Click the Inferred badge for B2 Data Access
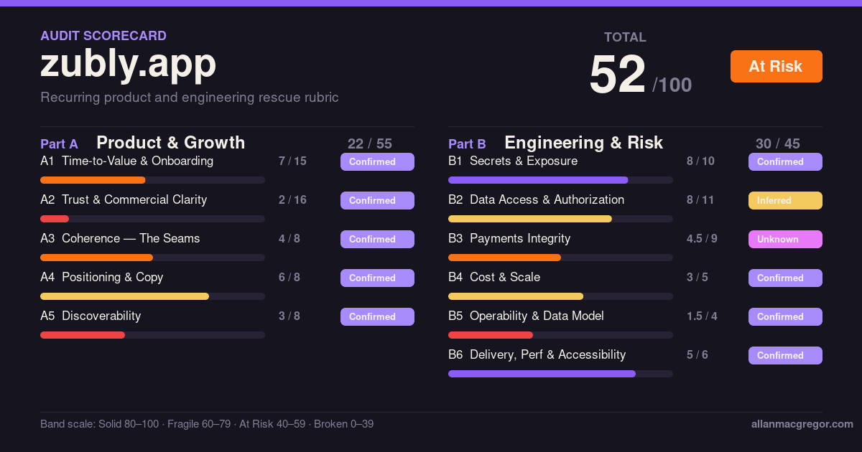 tap(785, 200)
